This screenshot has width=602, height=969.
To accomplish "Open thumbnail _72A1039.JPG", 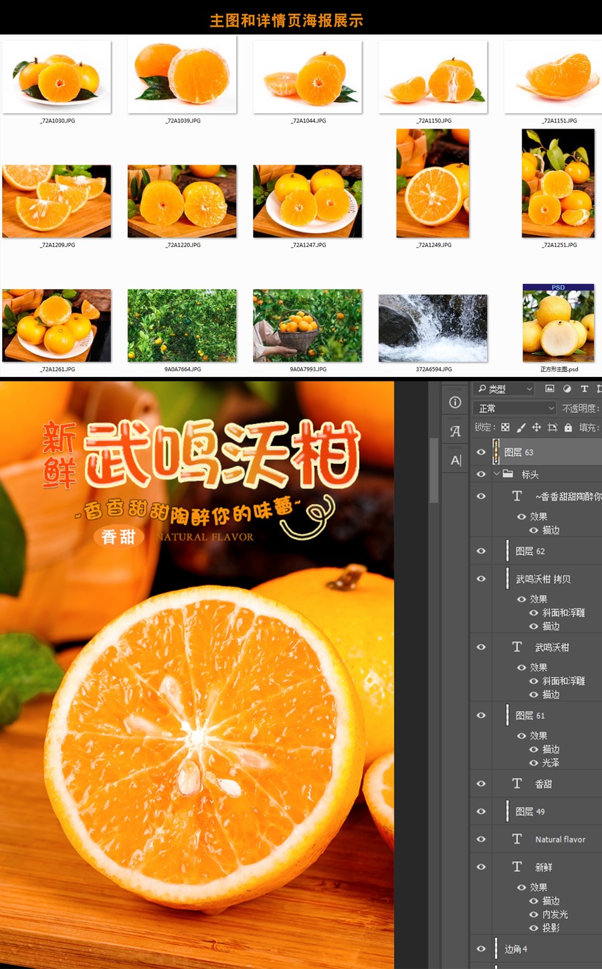I will tap(182, 74).
